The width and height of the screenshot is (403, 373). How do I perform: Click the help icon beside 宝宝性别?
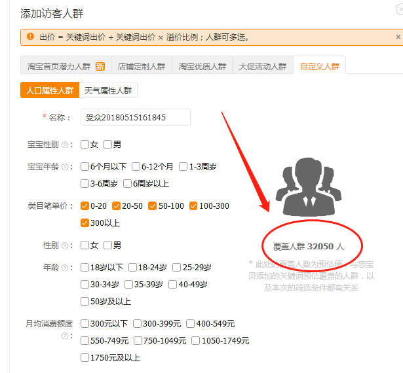click(x=65, y=145)
